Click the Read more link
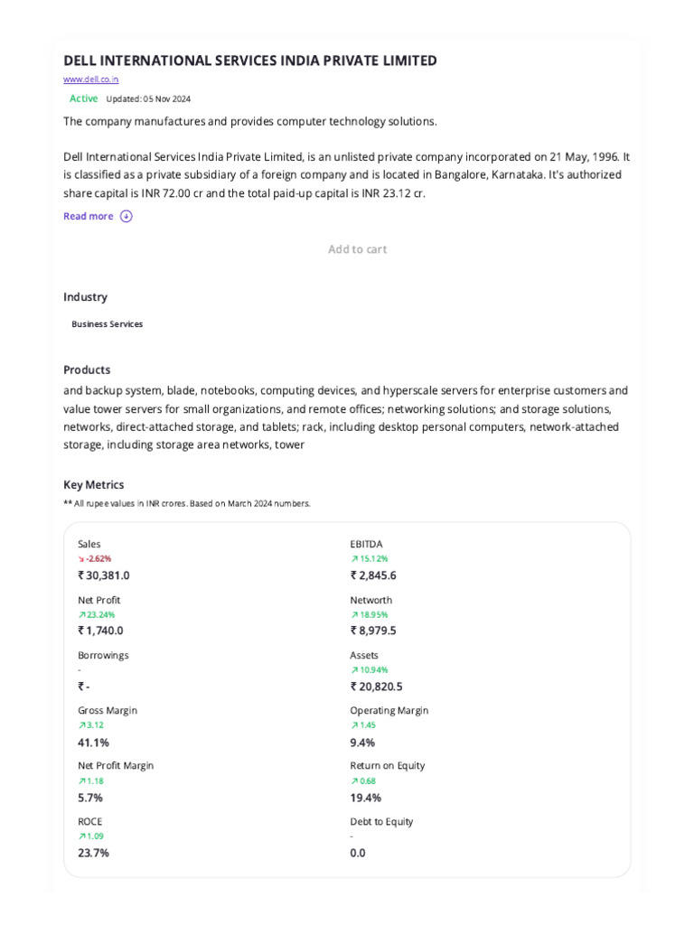Image resolution: width=694 pixels, height=925 pixels. click(89, 216)
